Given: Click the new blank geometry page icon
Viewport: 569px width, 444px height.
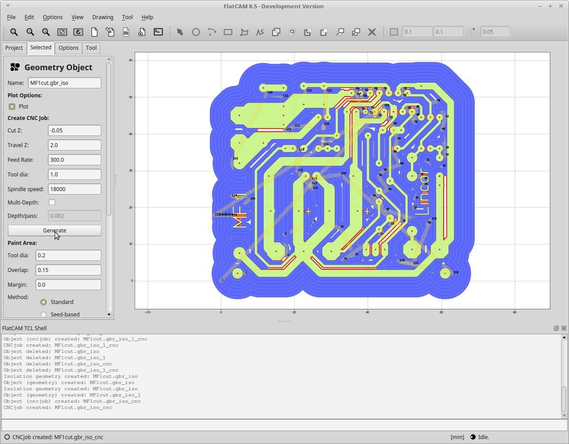Looking at the screenshot, I should [x=94, y=32].
